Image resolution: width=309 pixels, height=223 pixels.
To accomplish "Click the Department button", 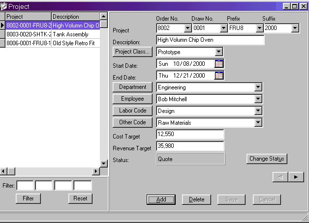I will pyautogui.click(x=132, y=87).
